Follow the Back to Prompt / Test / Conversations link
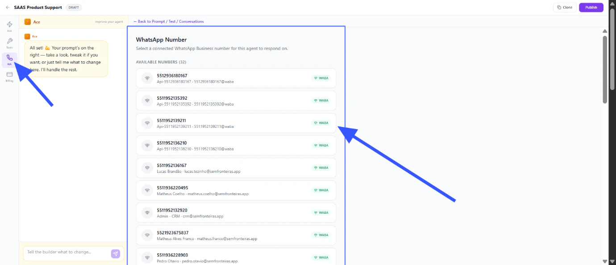Image resolution: width=616 pixels, height=265 pixels. (x=169, y=21)
